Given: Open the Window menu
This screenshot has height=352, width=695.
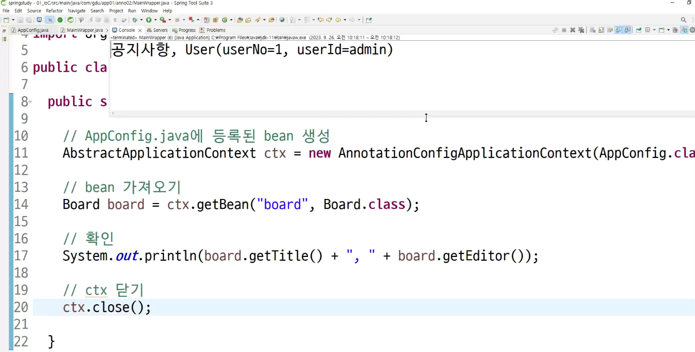Looking at the screenshot, I should pos(149,11).
